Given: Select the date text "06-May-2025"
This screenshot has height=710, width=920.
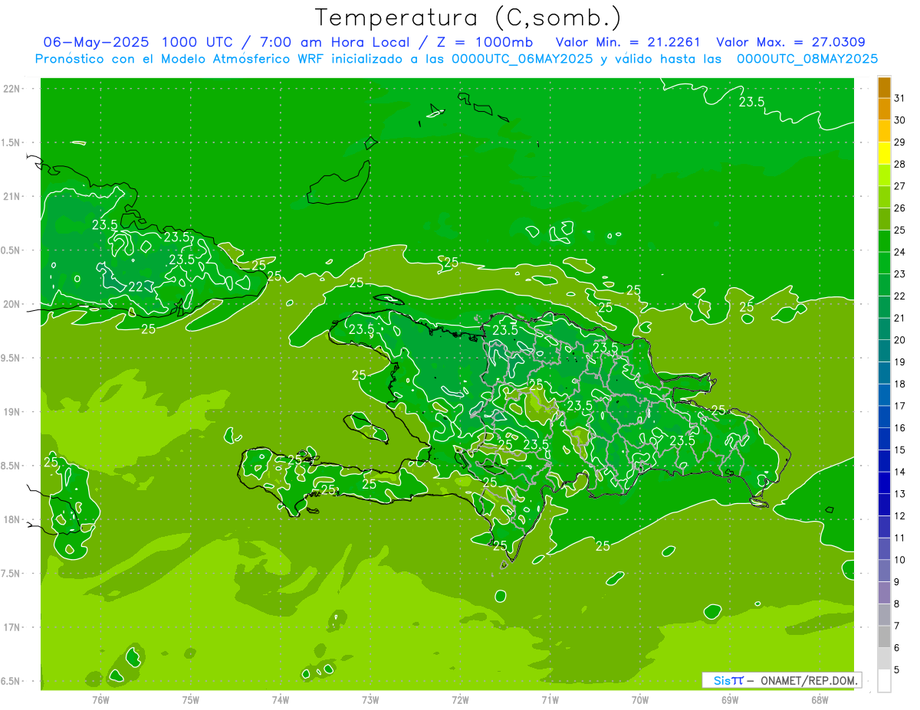Looking at the screenshot, I should coord(96,41).
